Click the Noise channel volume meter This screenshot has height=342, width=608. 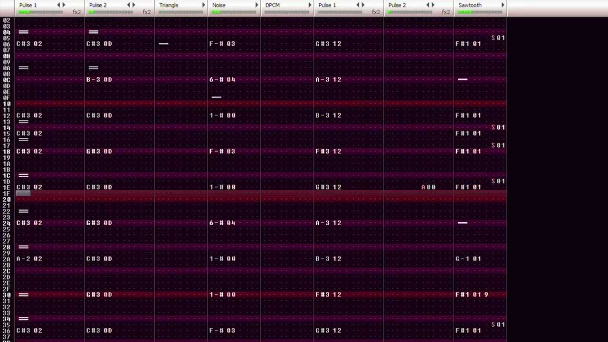(234, 12)
